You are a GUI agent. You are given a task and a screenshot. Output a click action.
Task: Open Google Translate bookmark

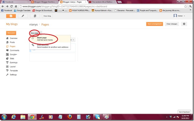coord(22,10)
